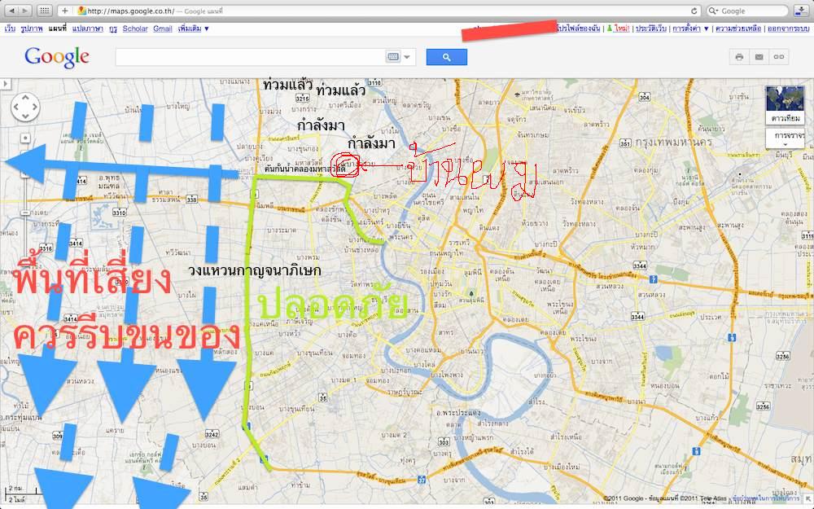Expand the keyboard input tools dropdown arrow
Image resolution: width=814 pixels, height=509 pixels.
pyautogui.click(x=407, y=57)
